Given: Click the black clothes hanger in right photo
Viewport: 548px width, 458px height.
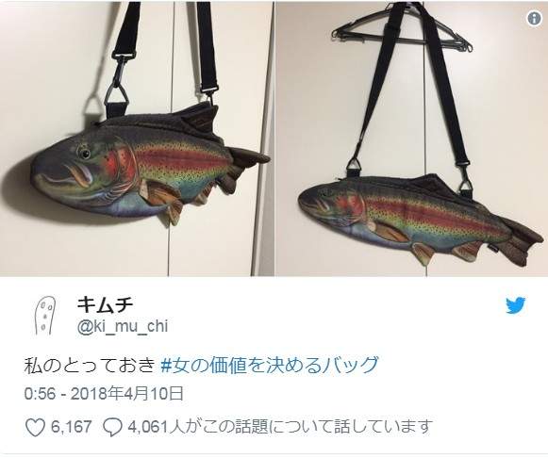Looking at the screenshot, I should tap(402, 35).
